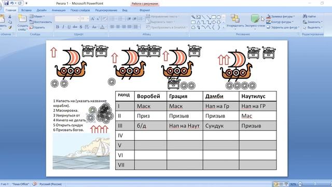Switch to the Вид tab

[x=125, y=10]
